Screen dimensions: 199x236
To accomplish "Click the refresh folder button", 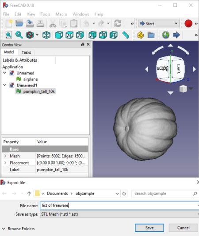I will 124,193.
